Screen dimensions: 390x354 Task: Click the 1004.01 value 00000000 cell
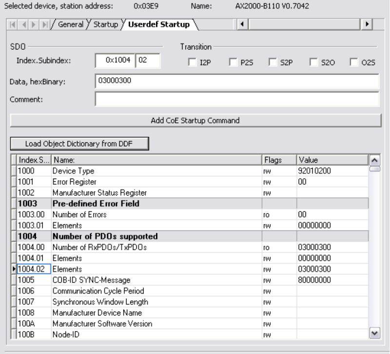click(x=332, y=258)
